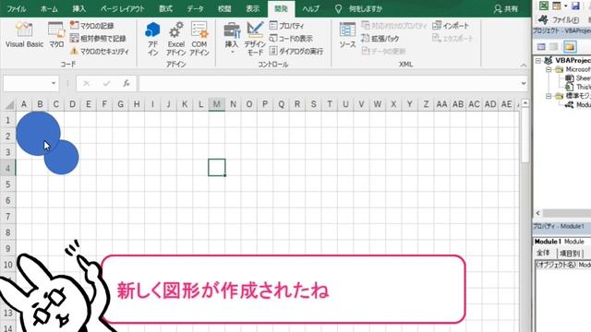
Task: Collapse the VBAProject tree node
Action: (x=538, y=60)
